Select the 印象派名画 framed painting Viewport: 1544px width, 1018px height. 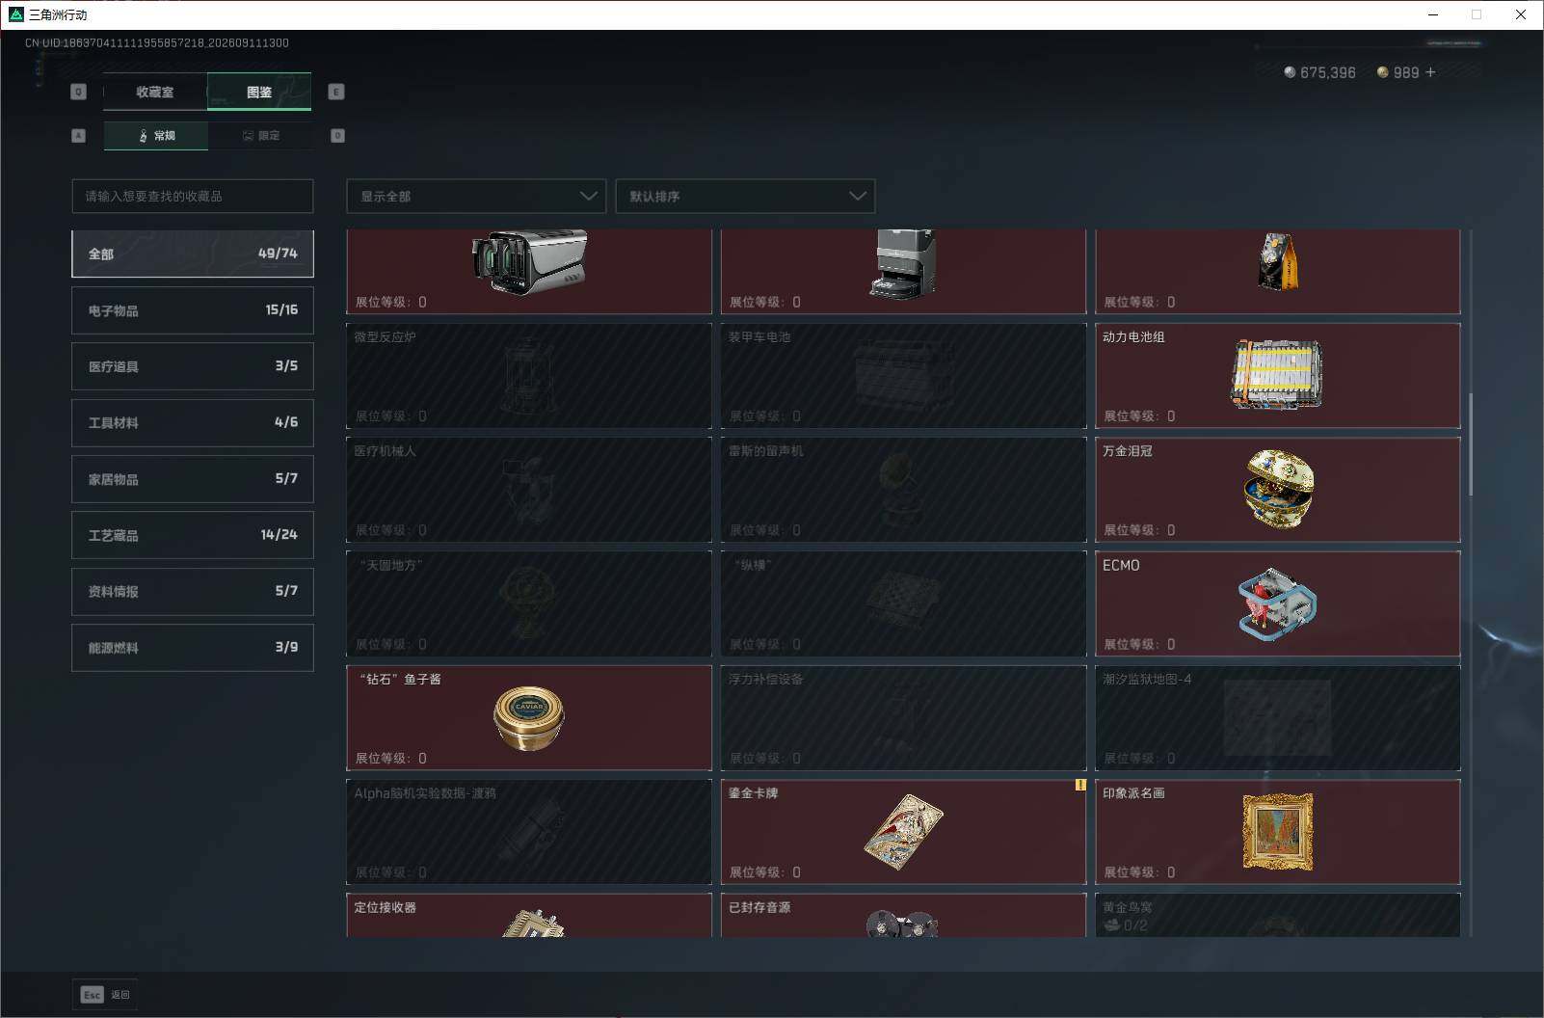click(1277, 832)
